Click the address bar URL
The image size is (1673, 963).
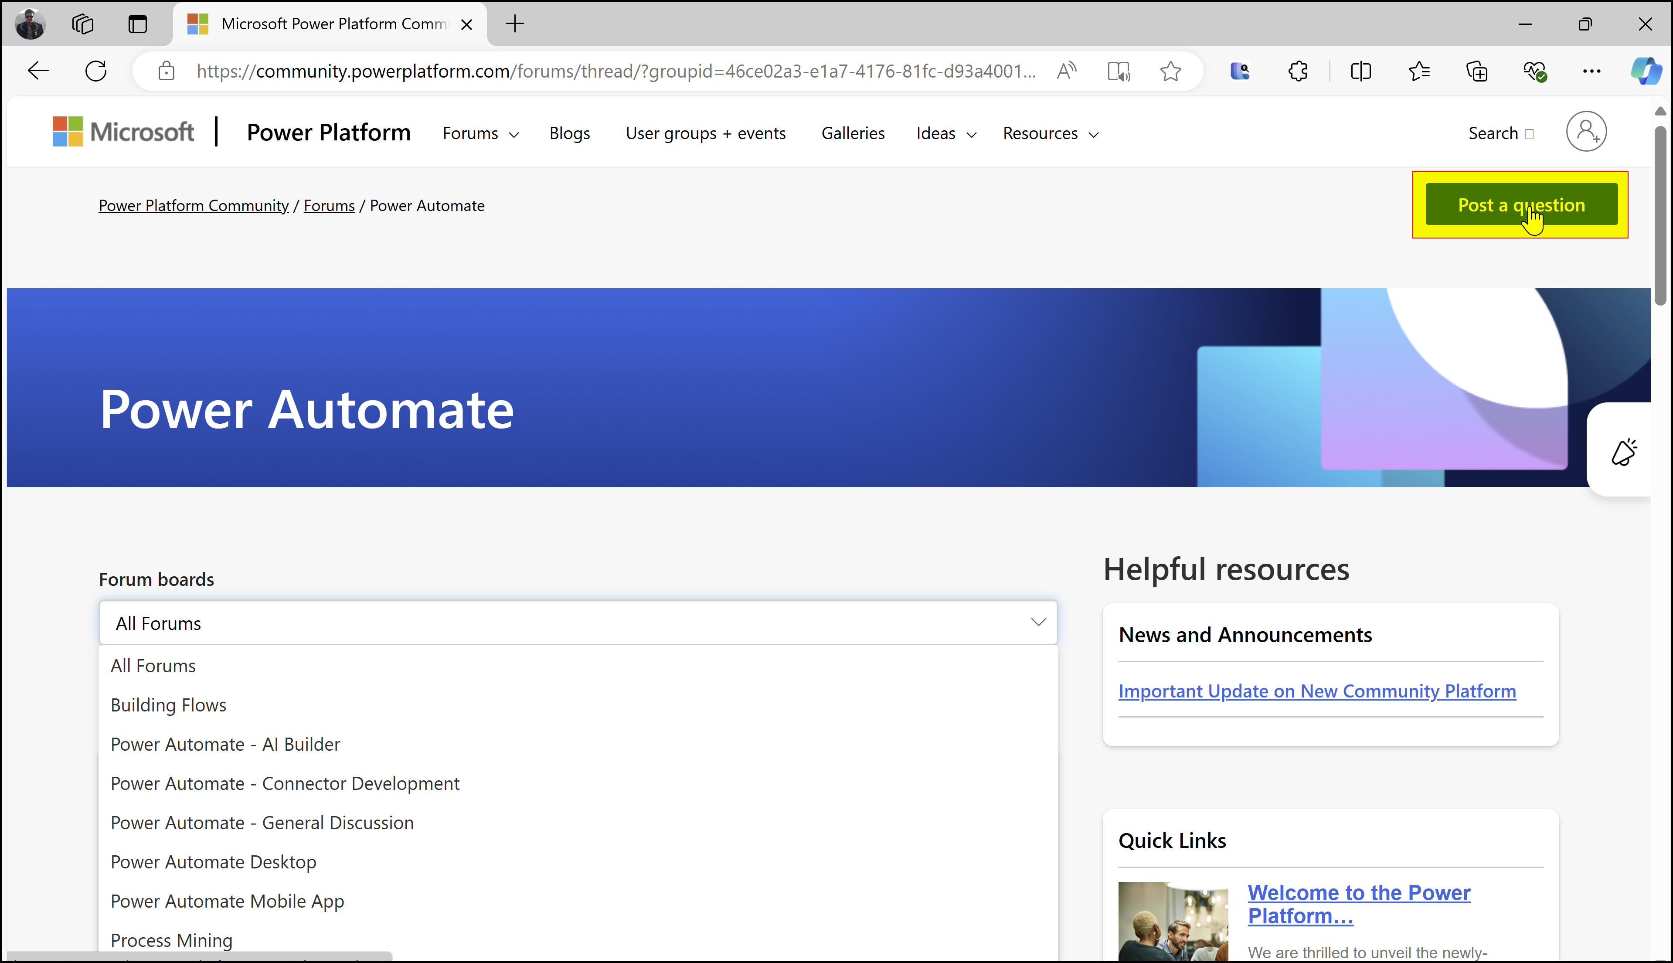coord(615,71)
